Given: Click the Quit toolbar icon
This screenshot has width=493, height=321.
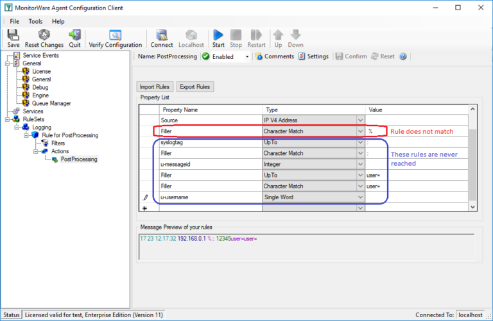Looking at the screenshot, I should (x=74, y=36).
